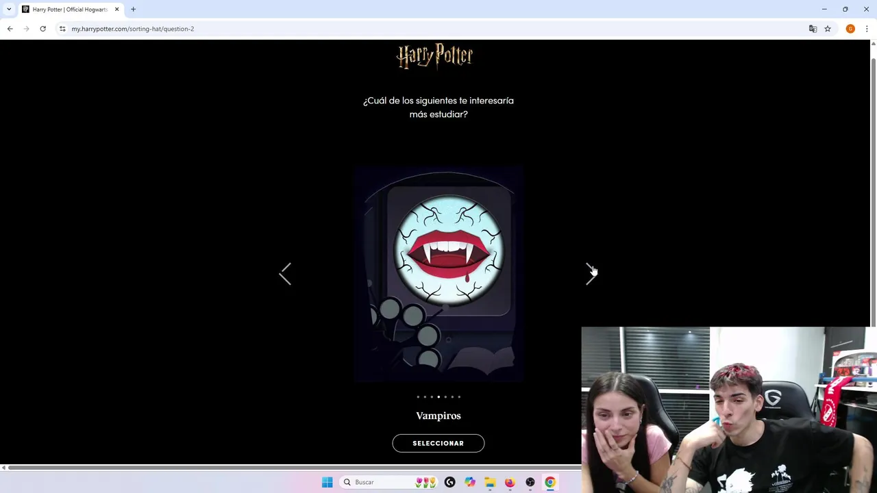Click the SELECCIONAR button for Vampiros
Viewport: 877px width, 493px height.
(438, 443)
